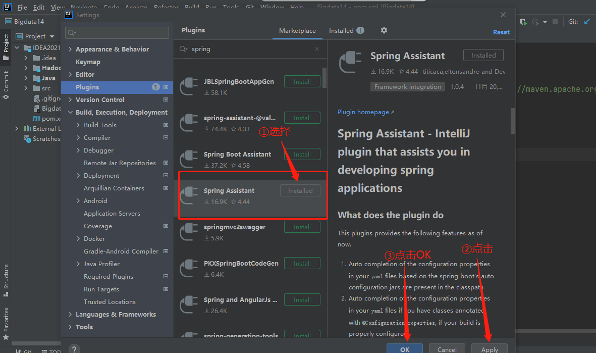Click the PKXSpringBootCodeGen plugin icon
Image resolution: width=596 pixels, height=353 pixels.
click(189, 268)
